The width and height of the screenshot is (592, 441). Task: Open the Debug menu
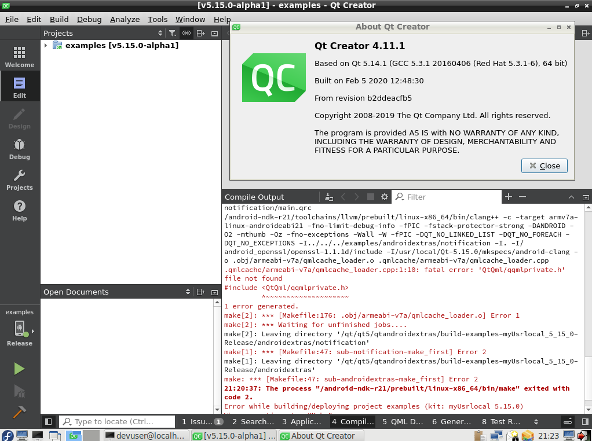pyautogui.click(x=89, y=19)
